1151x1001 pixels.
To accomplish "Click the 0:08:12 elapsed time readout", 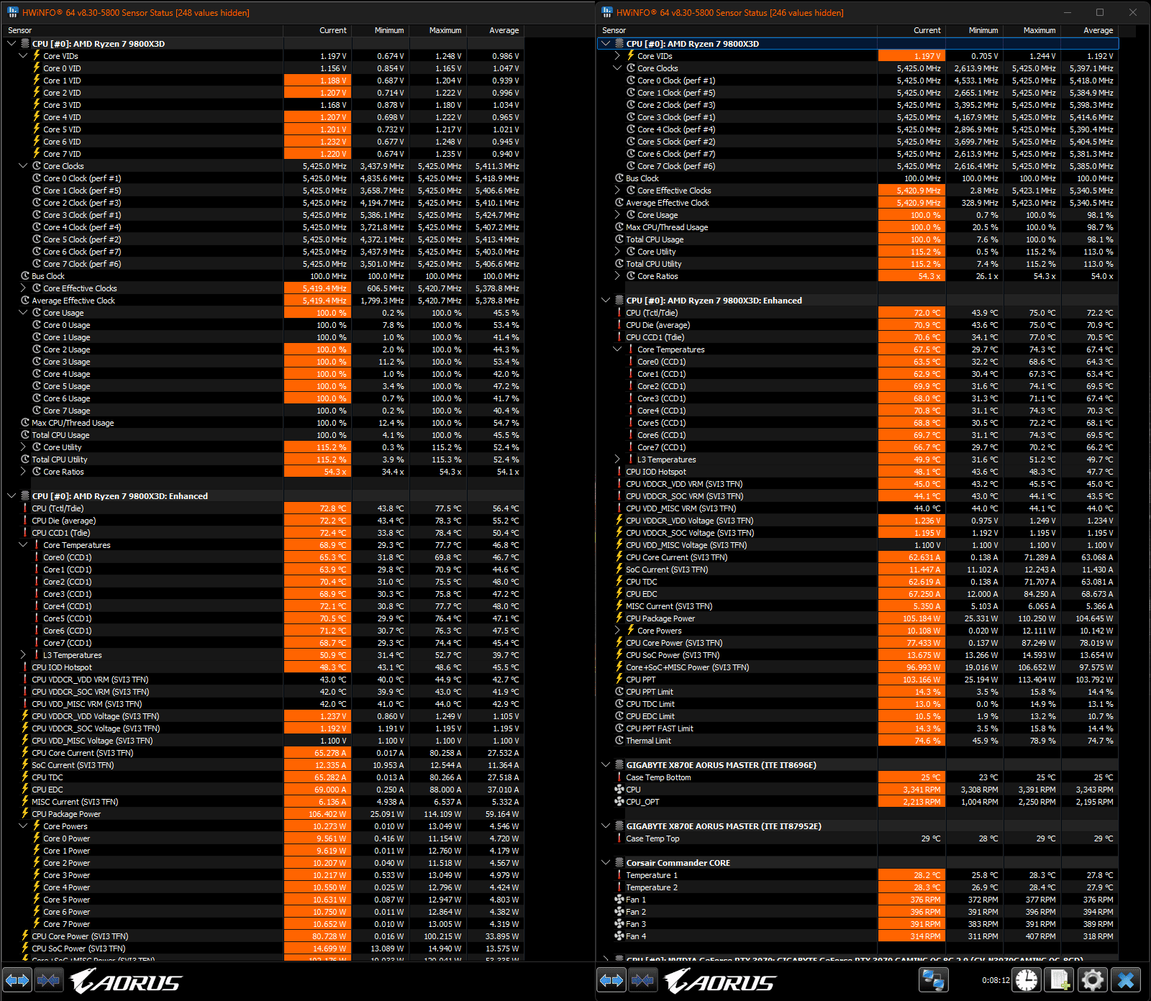I will (x=996, y=980).
